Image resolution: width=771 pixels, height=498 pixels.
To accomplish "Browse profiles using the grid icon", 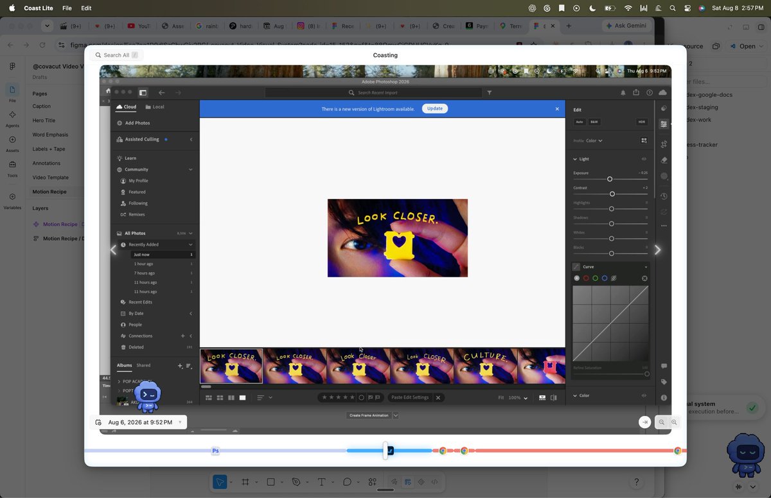I will [x=644, y=141].
